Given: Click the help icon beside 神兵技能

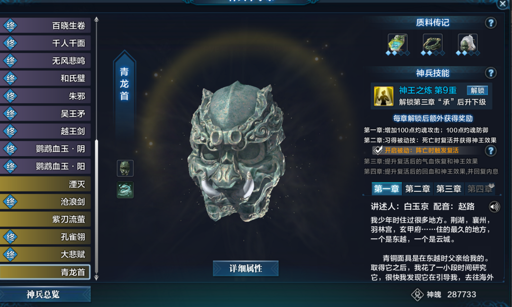Looking at the screenshot, I should click(491, 73).
